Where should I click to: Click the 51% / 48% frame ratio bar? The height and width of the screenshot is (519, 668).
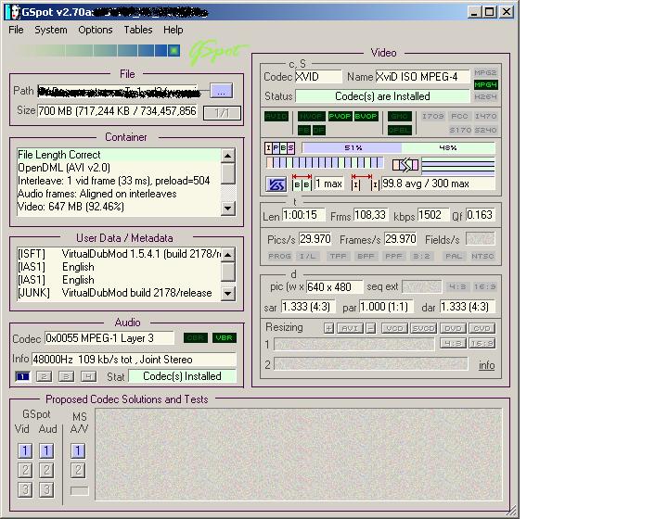click(398, 148)
